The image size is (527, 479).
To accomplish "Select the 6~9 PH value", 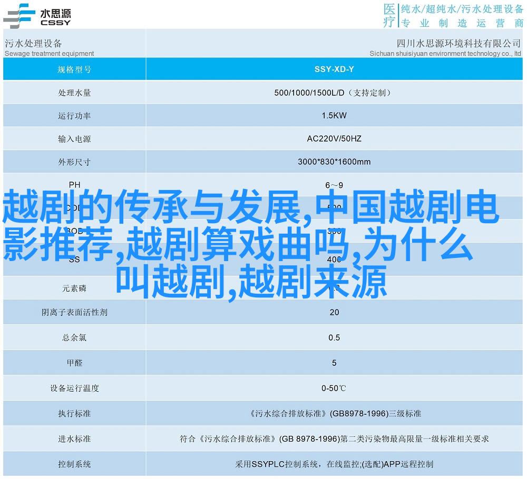I will pos(334,185).
